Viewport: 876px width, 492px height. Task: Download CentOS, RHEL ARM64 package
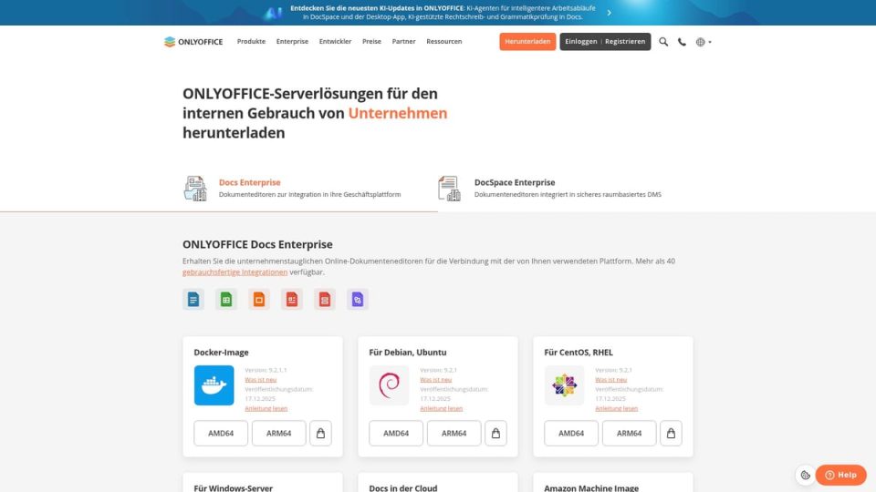point(629,434)
